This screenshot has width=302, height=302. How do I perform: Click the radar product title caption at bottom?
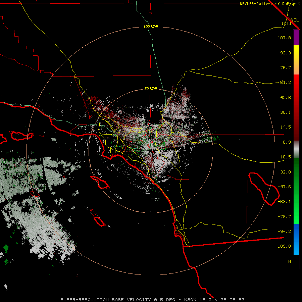point(152,300)
